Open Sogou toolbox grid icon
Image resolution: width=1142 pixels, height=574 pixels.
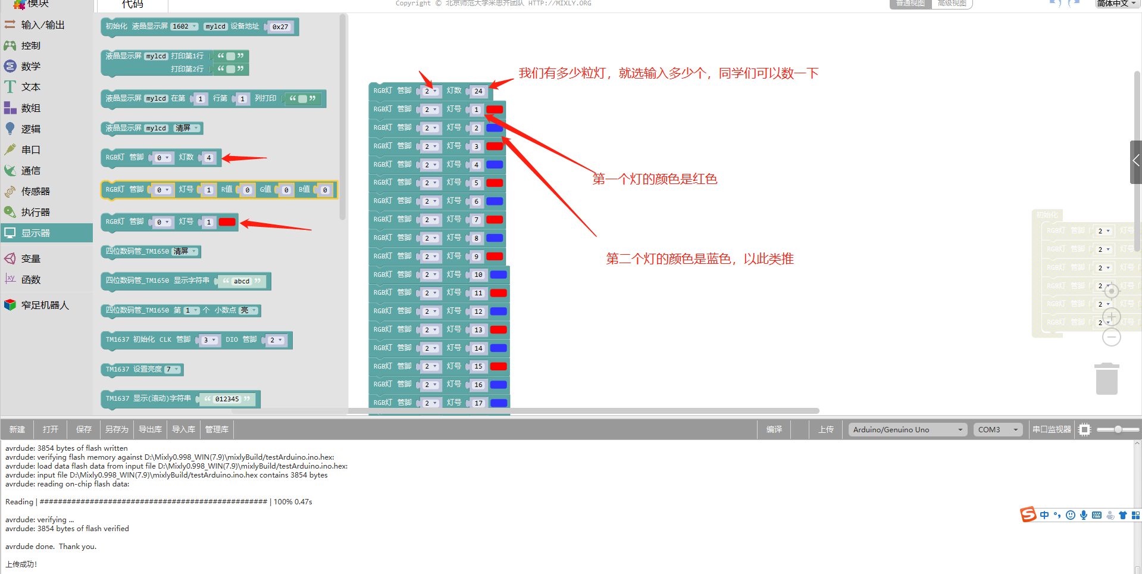pos(1135,515)
